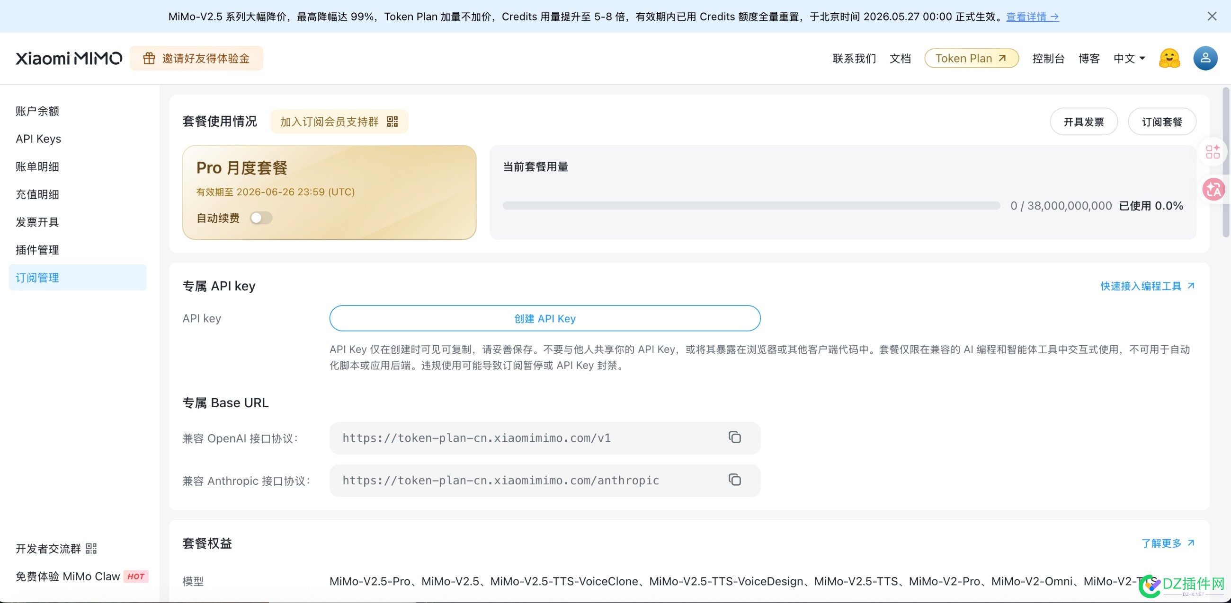Click the gift icon for friend invitation
The width and height of the screenshot is (1231, 603).
[149, 58]
